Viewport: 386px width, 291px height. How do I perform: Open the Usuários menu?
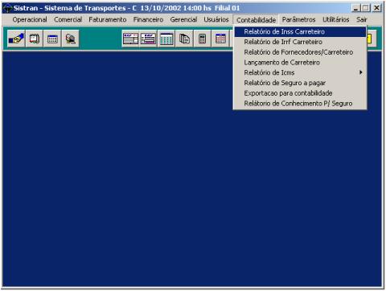click(x=216, y=19)
